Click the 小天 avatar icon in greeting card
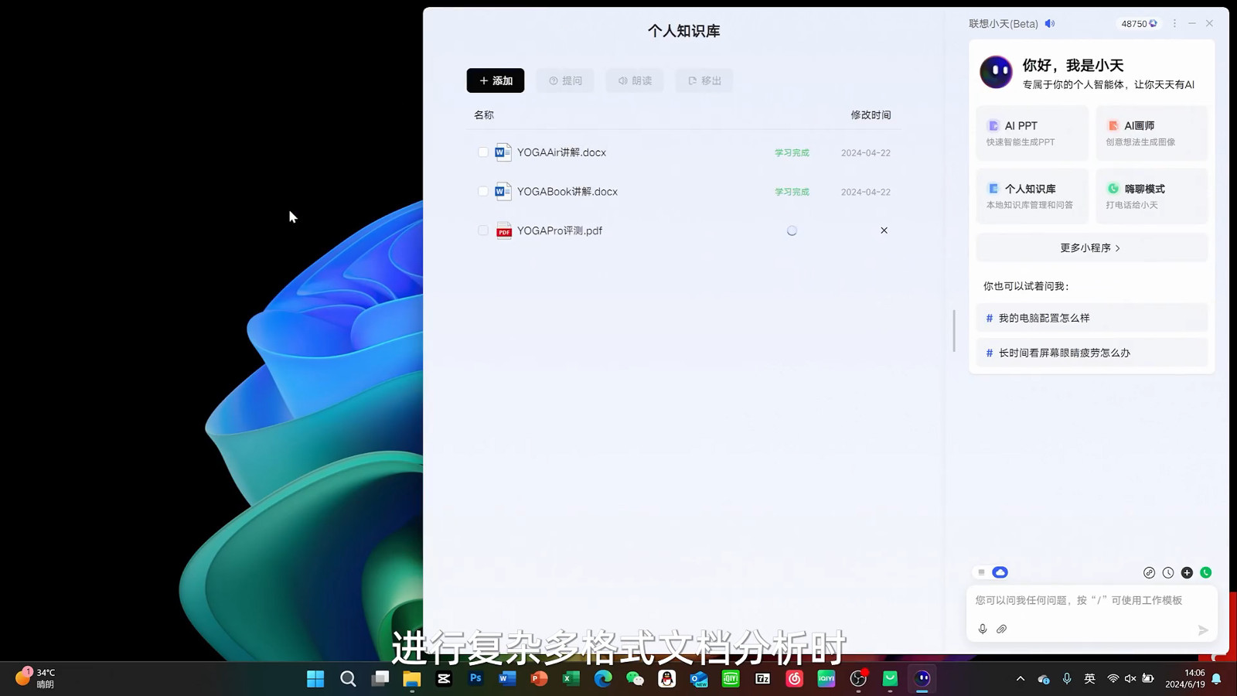The width and height of the screenshot is (1237, 696). pyautogui.click(x=996, y=72)
